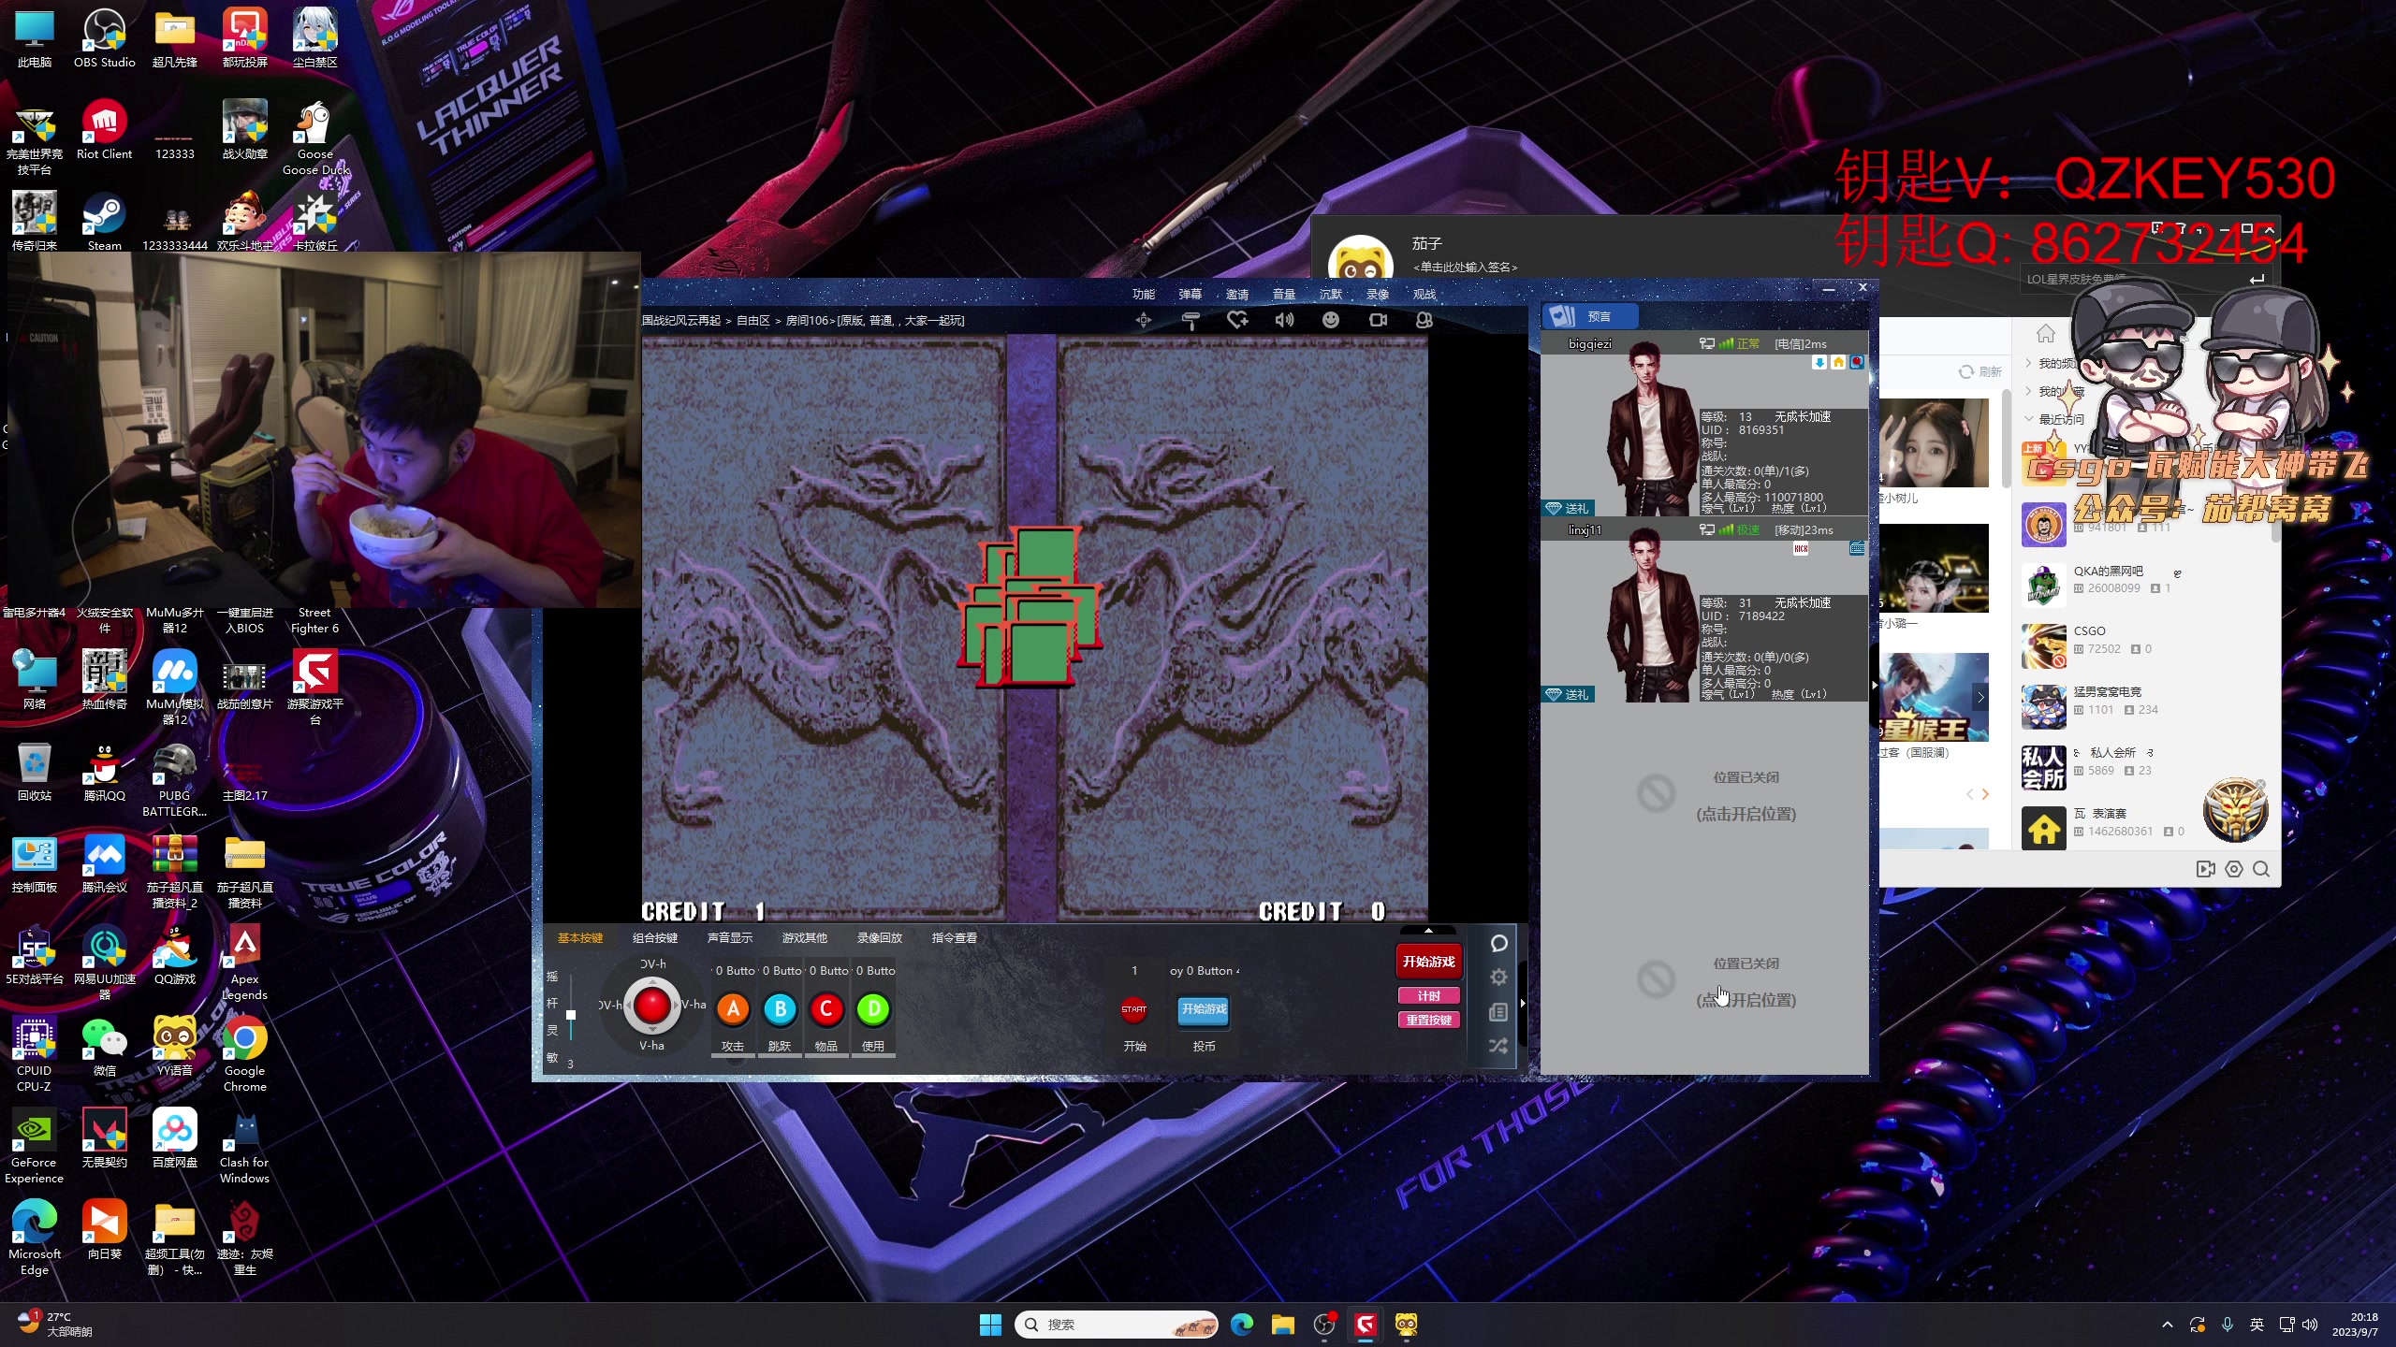Click the pink 计时 button
This screenshot has width=2396, height=1347.
click(x=1428, y=996)
